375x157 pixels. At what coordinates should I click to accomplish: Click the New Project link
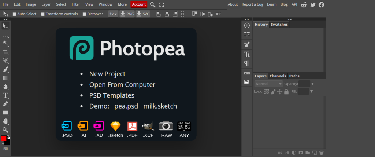tap(107, 74)
